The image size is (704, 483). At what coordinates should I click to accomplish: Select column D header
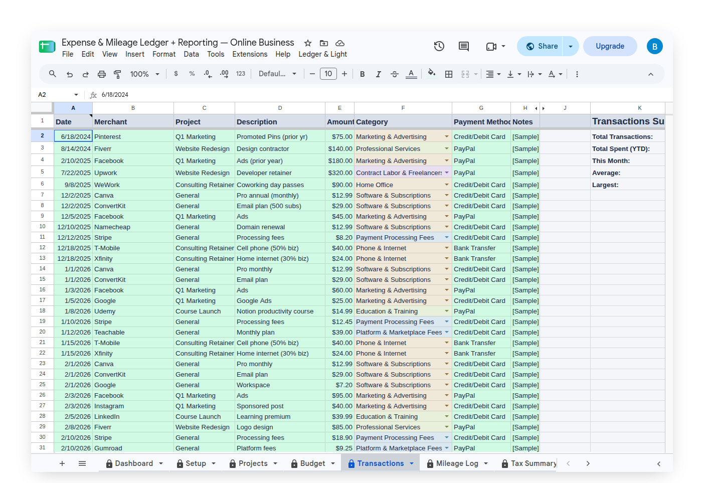click(280, 108)
